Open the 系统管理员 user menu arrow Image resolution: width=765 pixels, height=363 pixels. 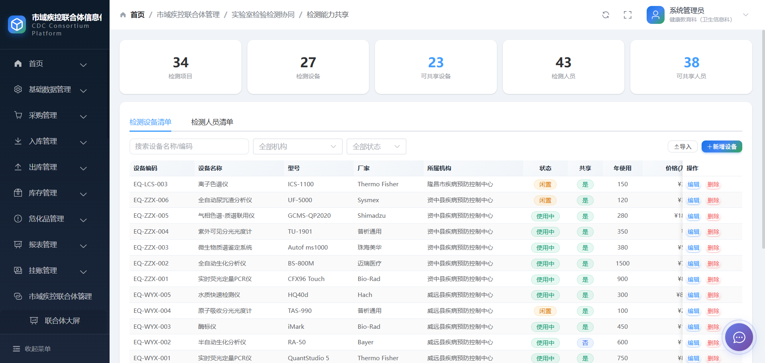click(x=746, y=15)
